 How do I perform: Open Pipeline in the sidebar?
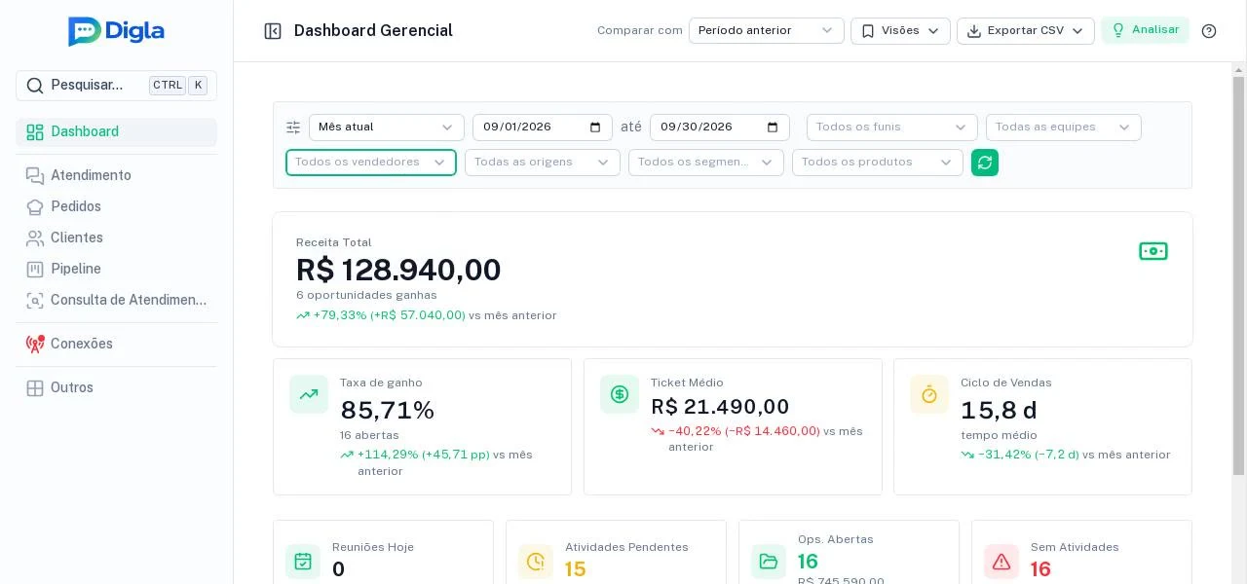pos(116,270)
